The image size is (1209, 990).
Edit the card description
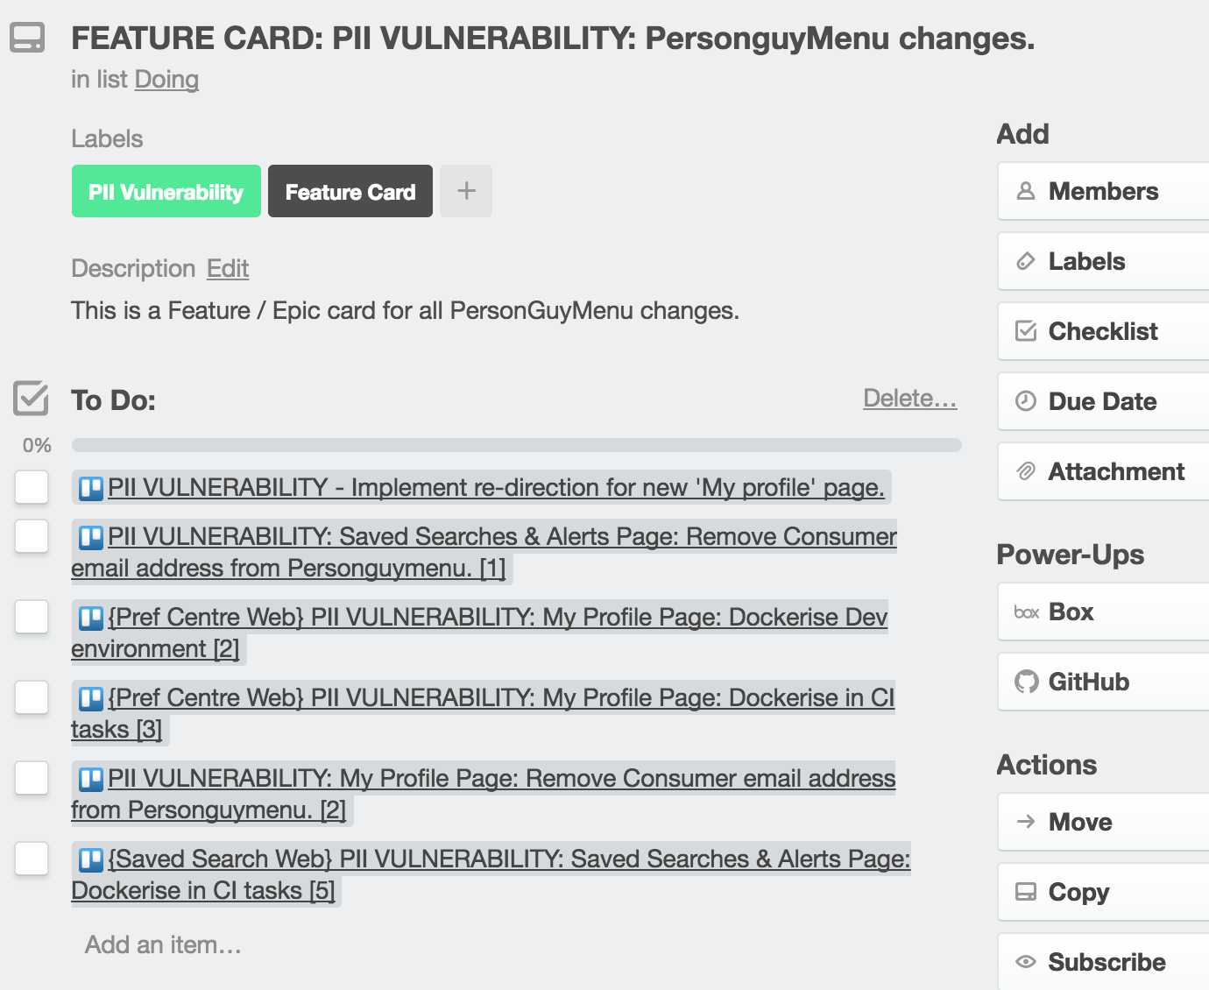click(228, 268)
